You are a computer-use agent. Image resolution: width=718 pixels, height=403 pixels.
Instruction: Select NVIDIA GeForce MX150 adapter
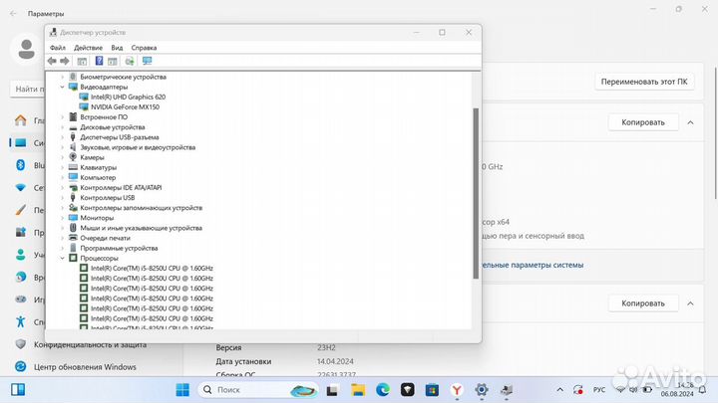(x=125, y=106)
